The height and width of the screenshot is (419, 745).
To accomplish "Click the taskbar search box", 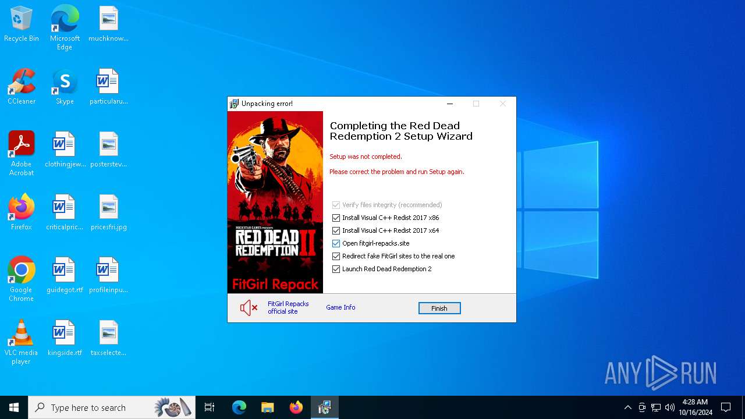I will (x=112, y=407).
